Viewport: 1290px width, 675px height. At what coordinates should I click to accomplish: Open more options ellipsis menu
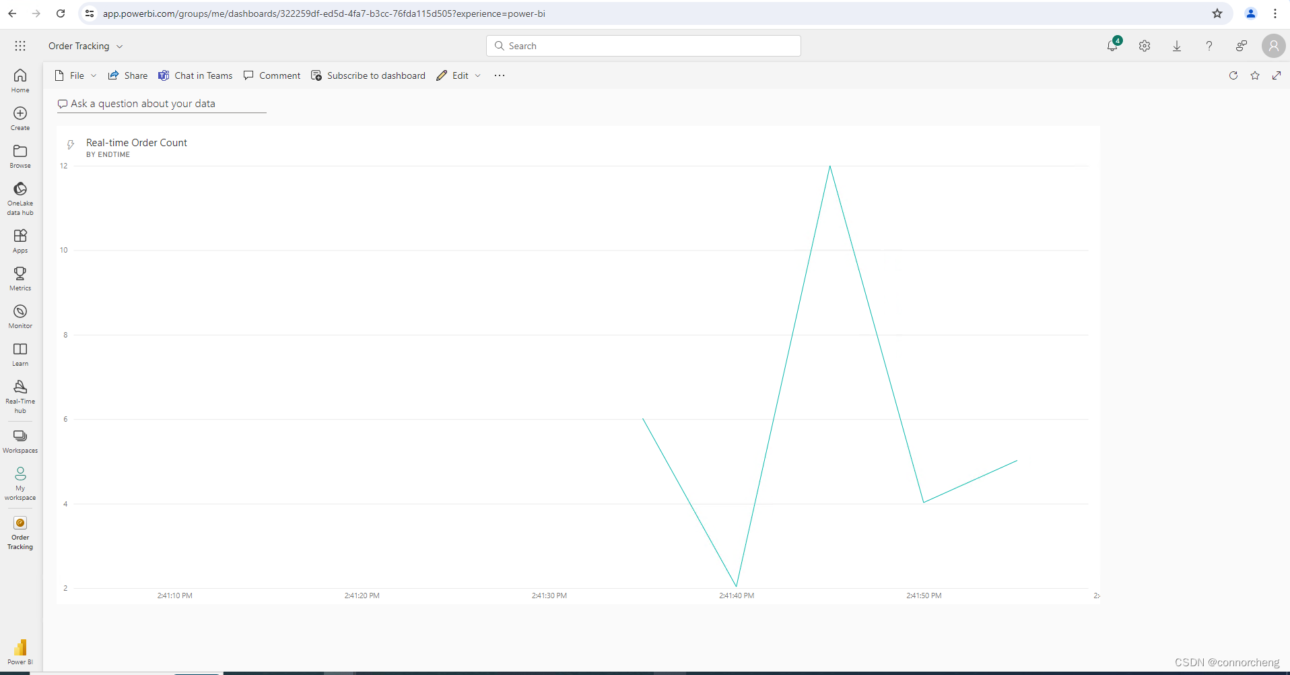pyautogui.click(x=500, y=75)
